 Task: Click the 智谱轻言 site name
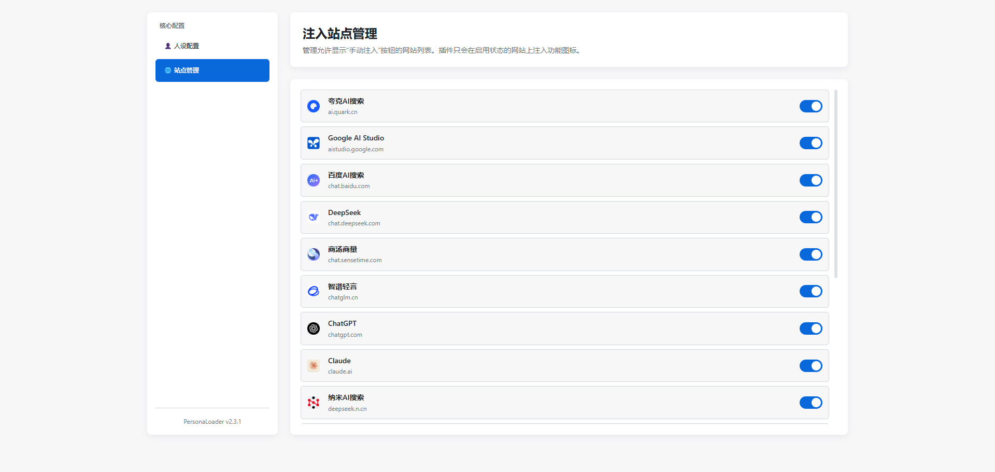pos(343,287)
